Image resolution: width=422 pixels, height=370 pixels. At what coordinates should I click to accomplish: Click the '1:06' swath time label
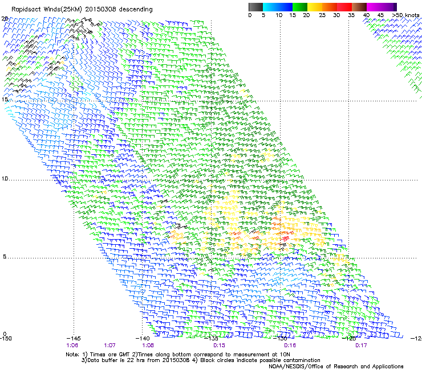tap(72, 346)
